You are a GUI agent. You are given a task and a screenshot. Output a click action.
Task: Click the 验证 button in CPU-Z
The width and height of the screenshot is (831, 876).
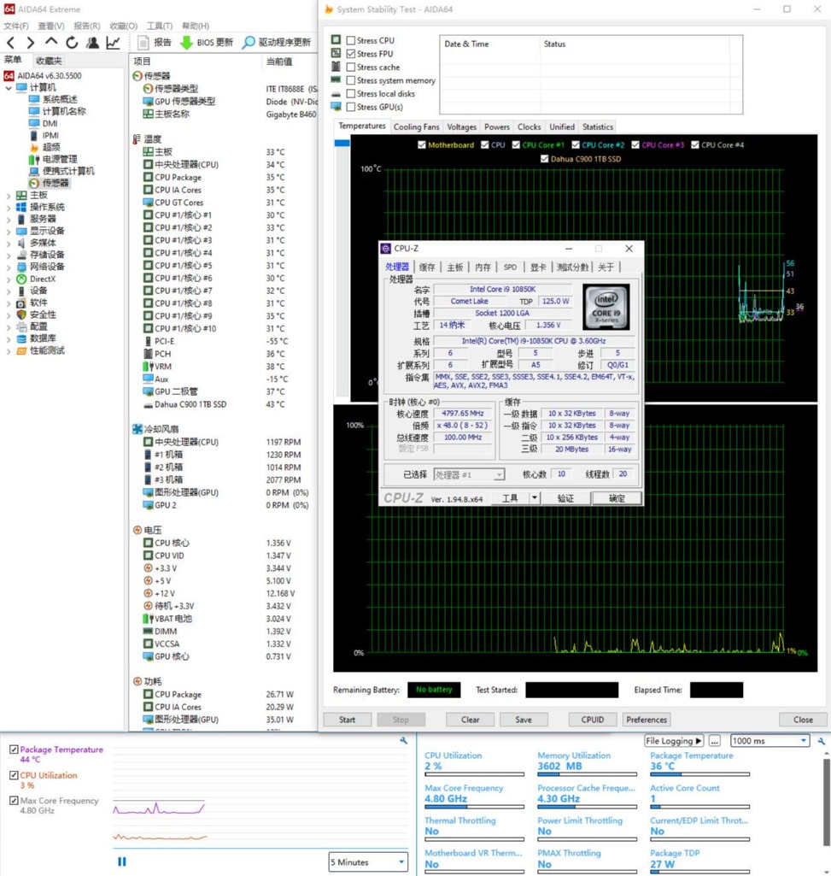[x=565, y=497]
